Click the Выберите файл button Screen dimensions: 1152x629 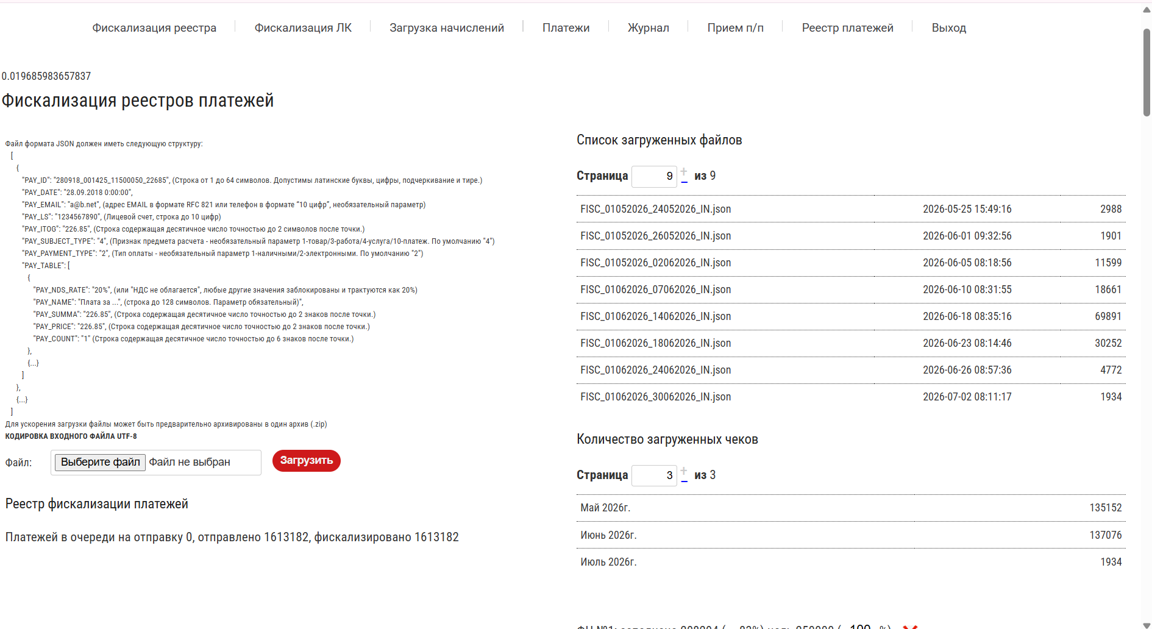(x=101, y=462)
